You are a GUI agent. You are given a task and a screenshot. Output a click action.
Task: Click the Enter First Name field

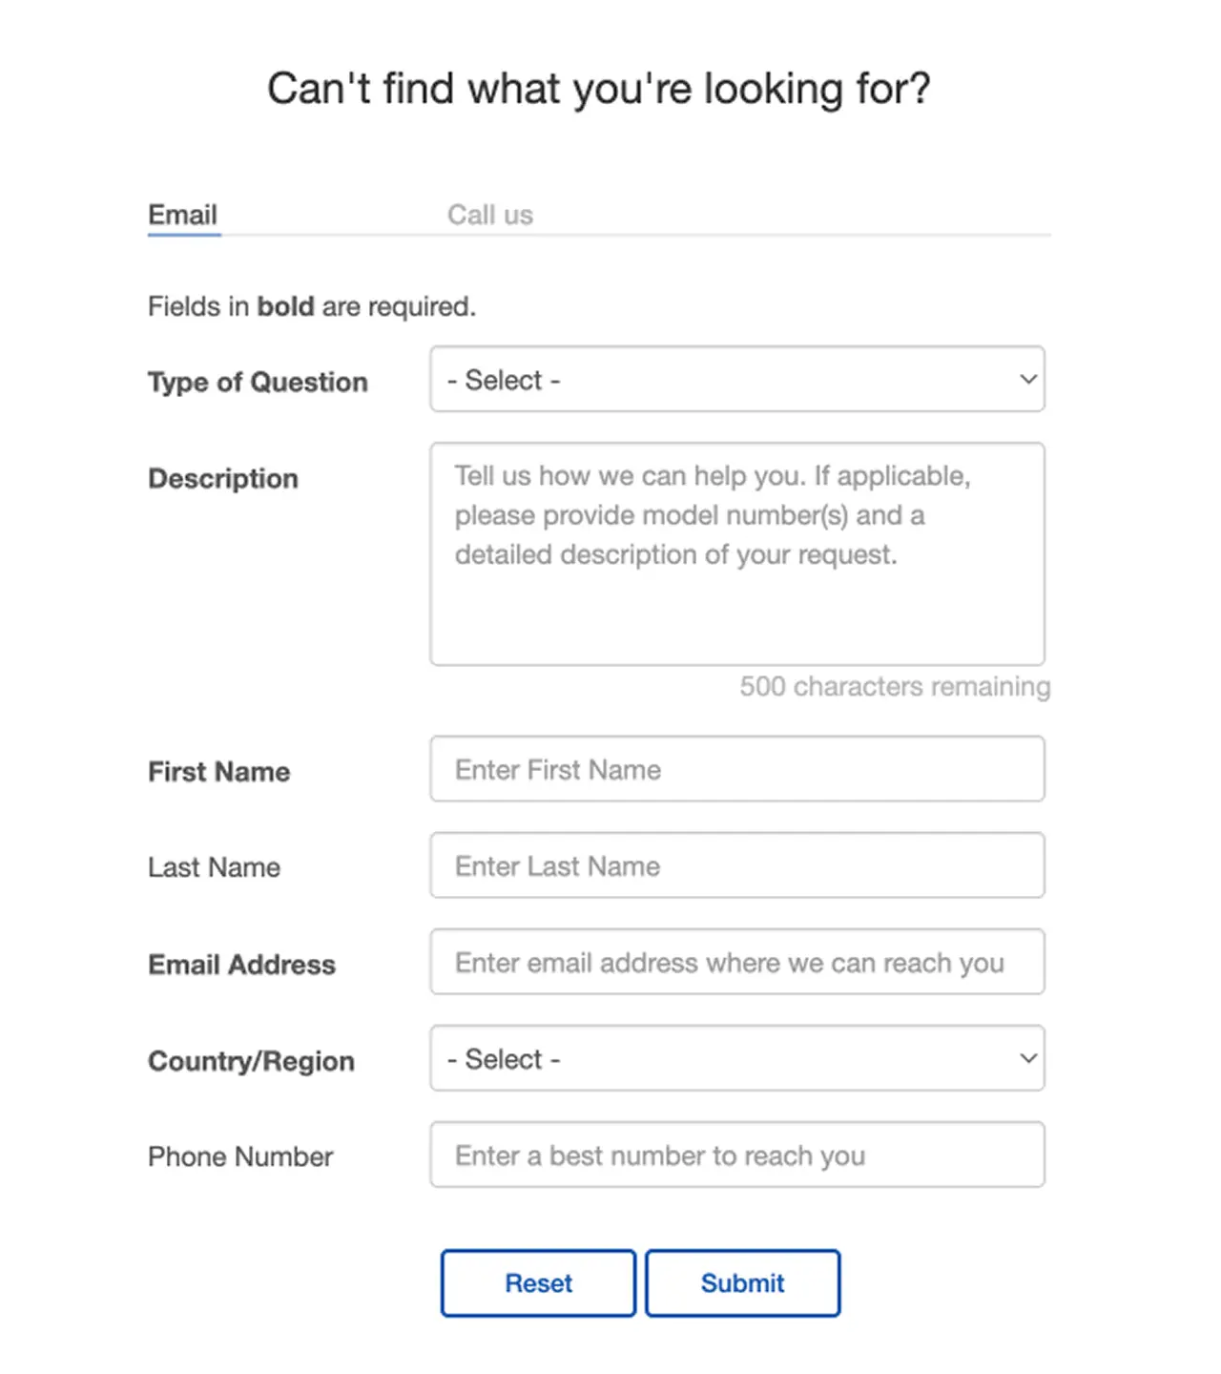tap(737, 769)
